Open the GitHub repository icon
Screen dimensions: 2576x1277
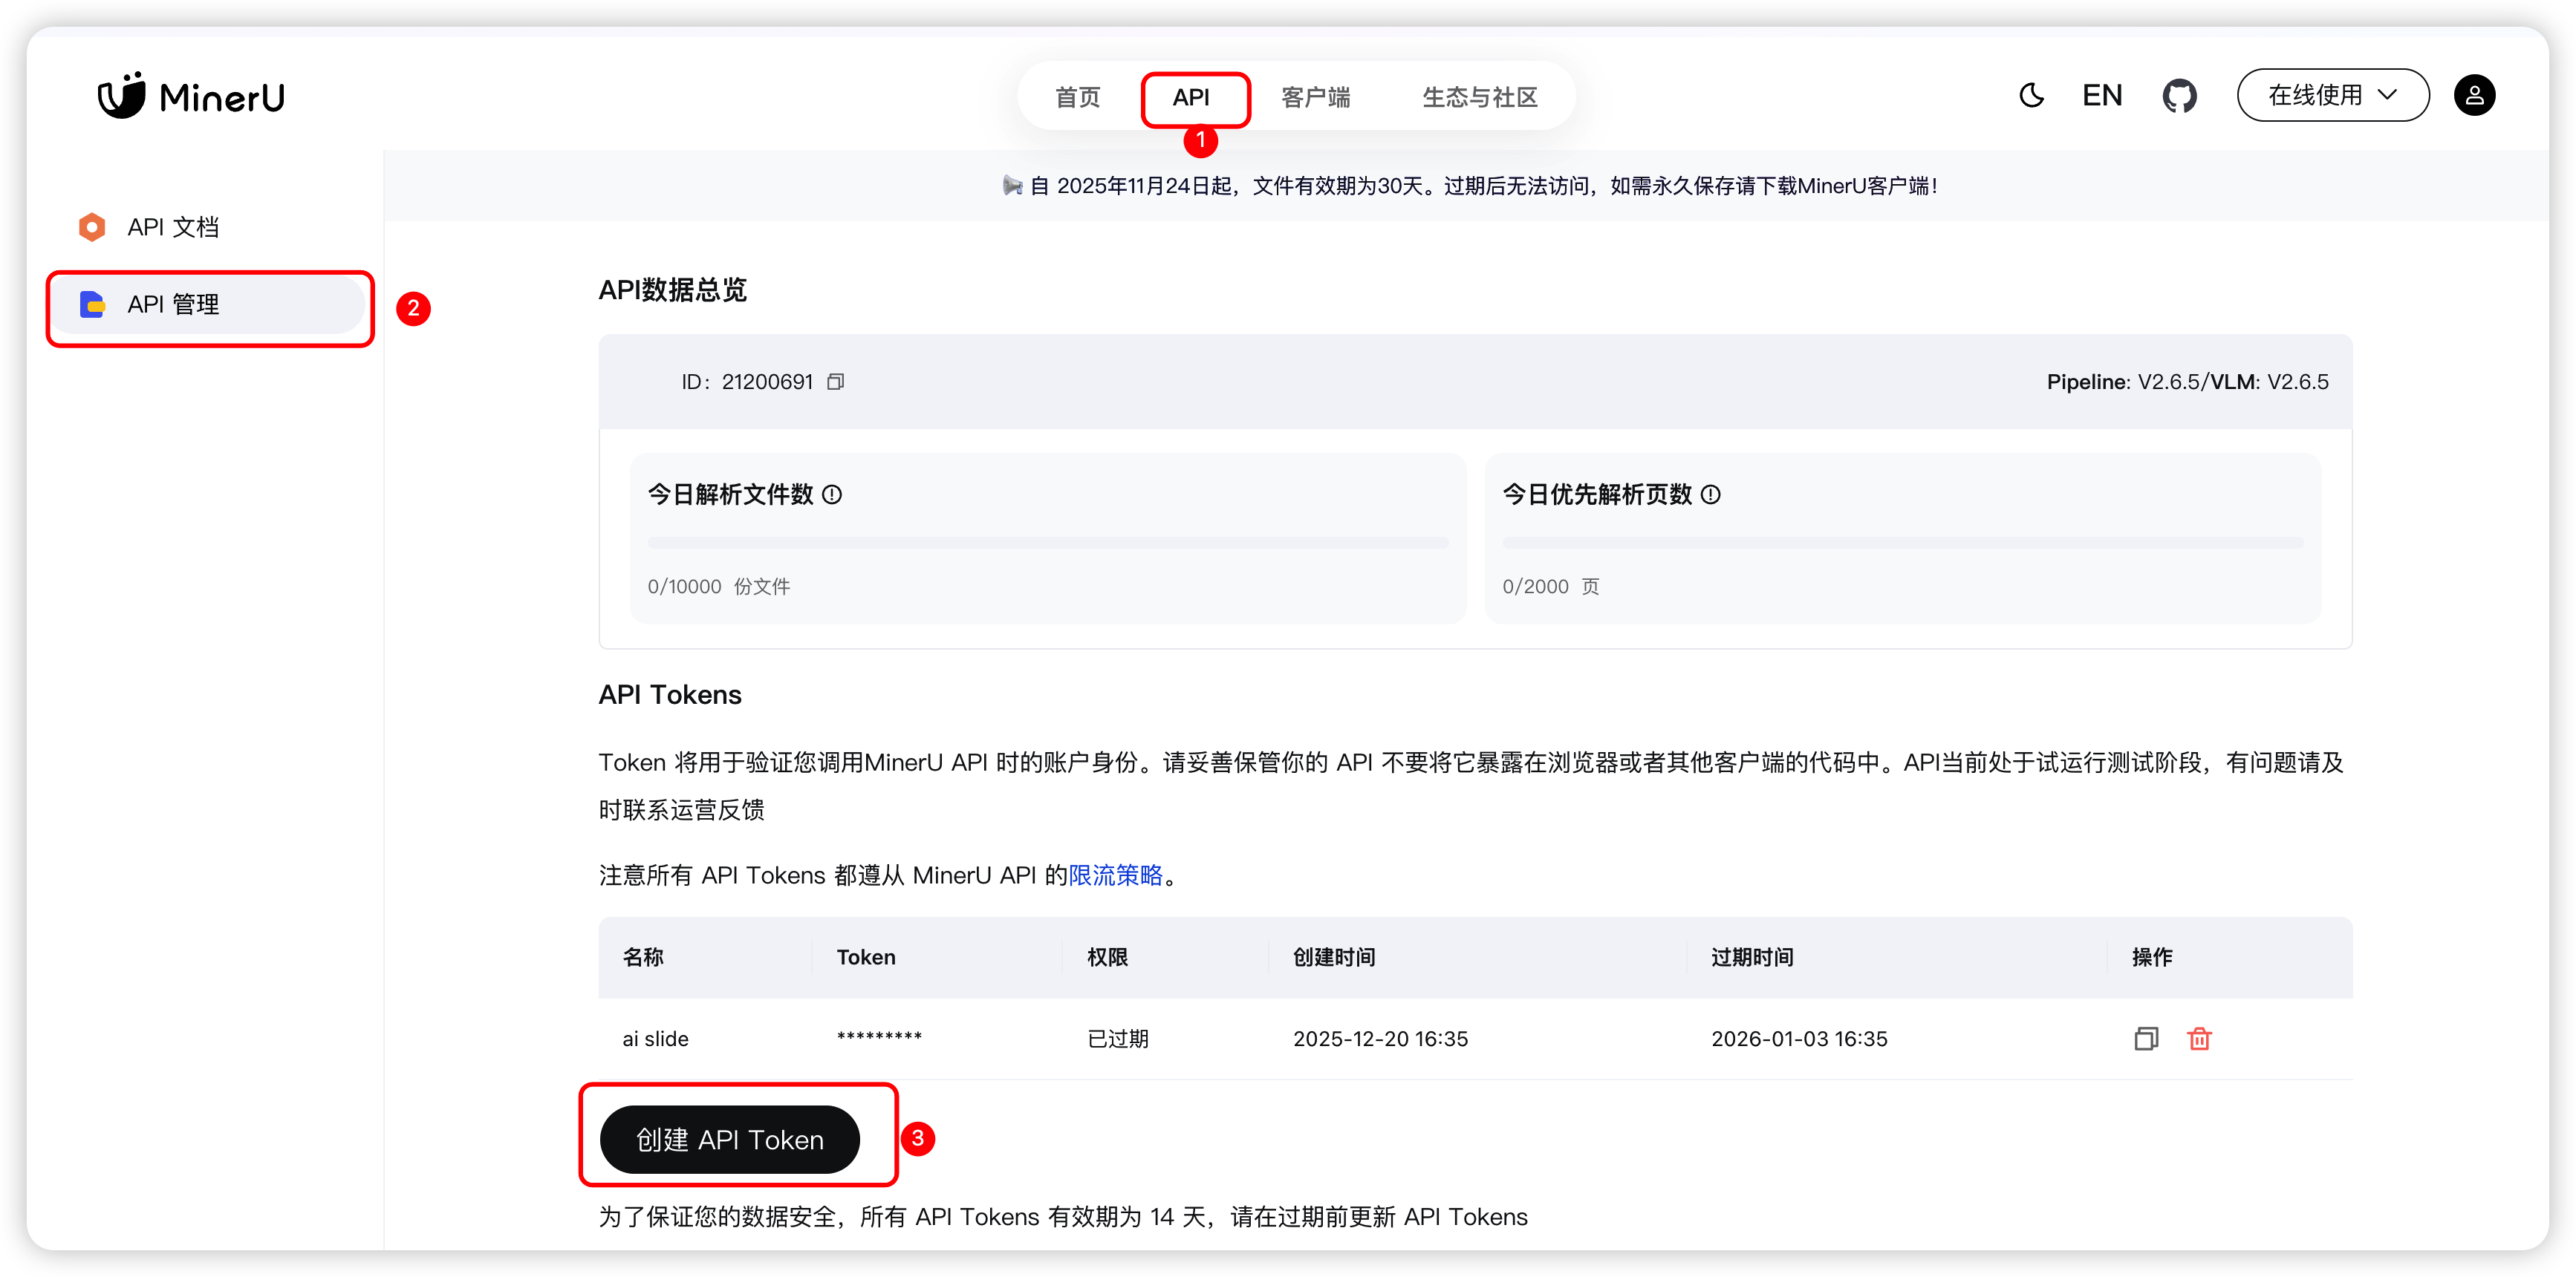pos(2179,96)
